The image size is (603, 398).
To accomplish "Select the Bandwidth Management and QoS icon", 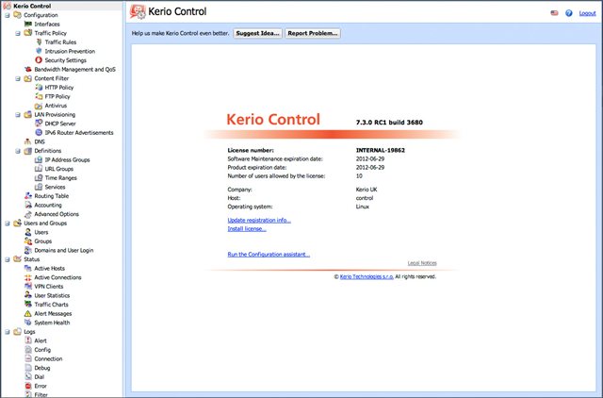I will coord(28,69).
